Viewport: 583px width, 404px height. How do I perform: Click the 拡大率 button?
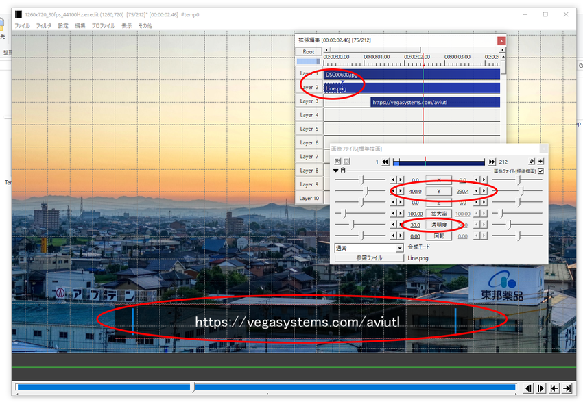pos(439,214)
